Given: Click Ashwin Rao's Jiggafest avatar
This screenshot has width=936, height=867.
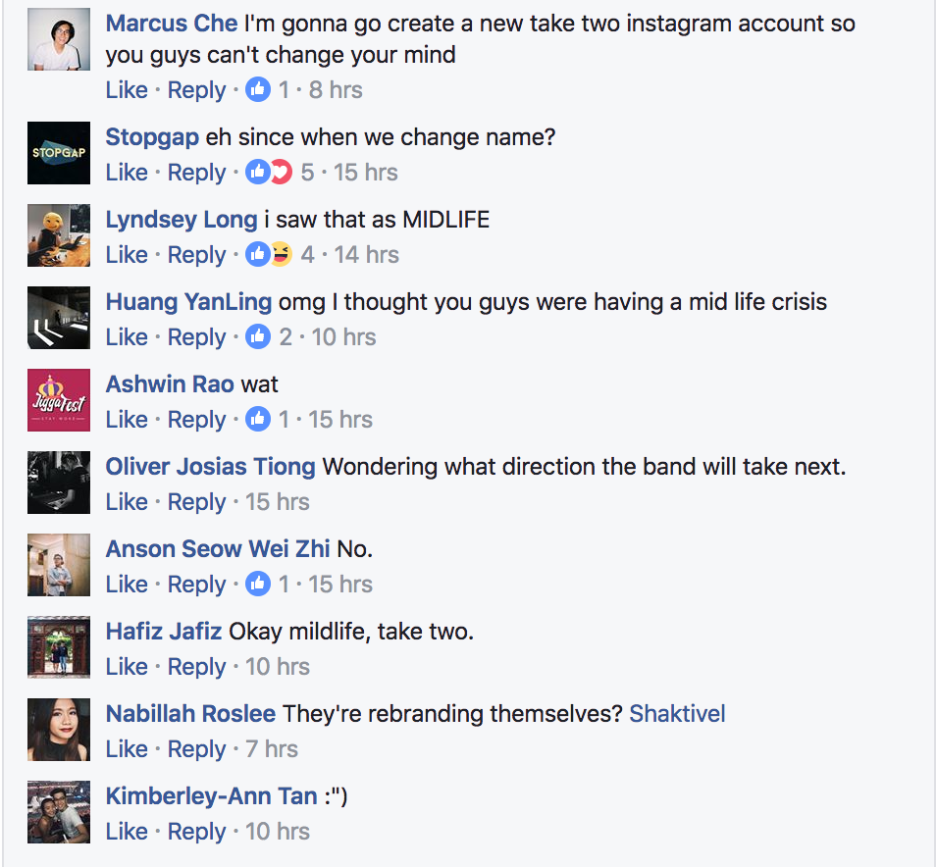Looking at the screenshot, I should [59, 400].
